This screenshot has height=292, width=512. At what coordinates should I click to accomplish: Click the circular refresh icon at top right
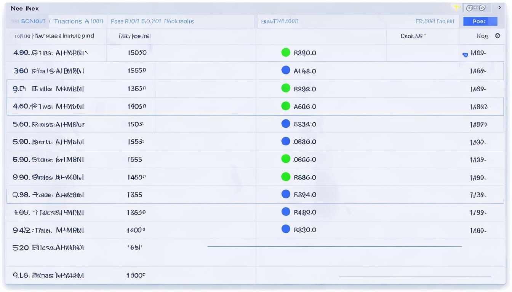pos(482,8)
